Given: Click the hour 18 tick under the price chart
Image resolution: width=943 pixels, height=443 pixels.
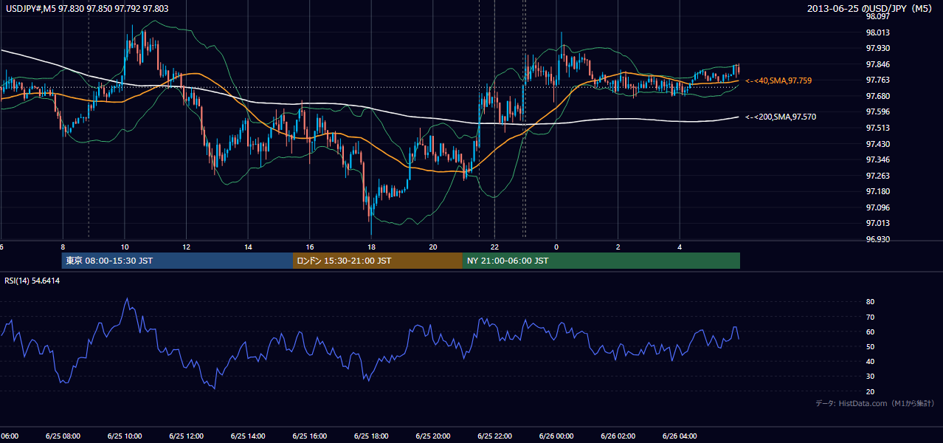Looking at the screenshot, I should point(371,247).
